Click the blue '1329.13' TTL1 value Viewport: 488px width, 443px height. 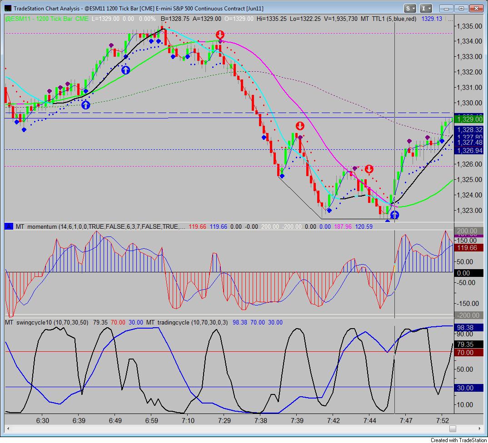click(432, 19)
